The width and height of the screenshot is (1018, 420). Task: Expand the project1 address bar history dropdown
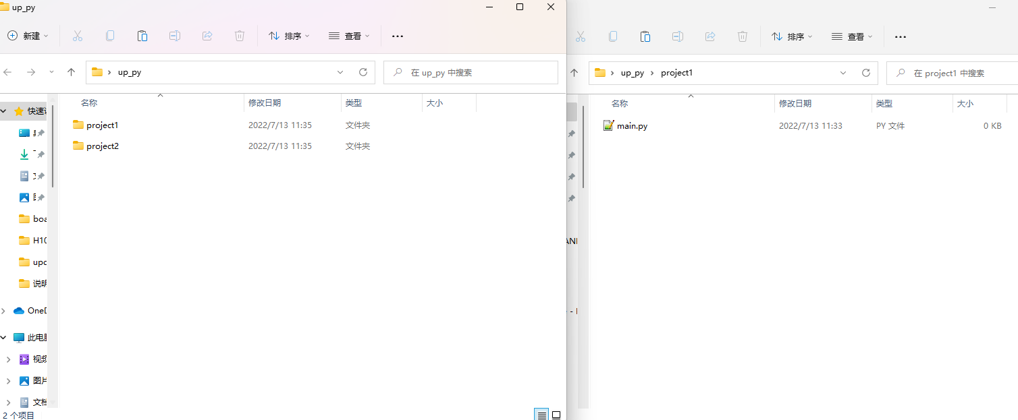(x=843, y=73)
